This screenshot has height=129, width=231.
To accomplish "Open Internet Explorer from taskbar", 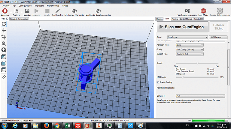I will click(x=15, y=126).
